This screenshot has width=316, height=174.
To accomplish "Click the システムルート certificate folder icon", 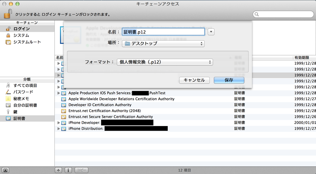I will (8, 42).
